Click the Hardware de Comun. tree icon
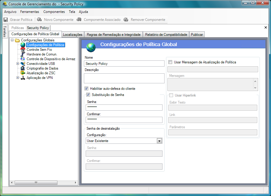This screenshot has width=271, height=196. click(x=23, y=54)
